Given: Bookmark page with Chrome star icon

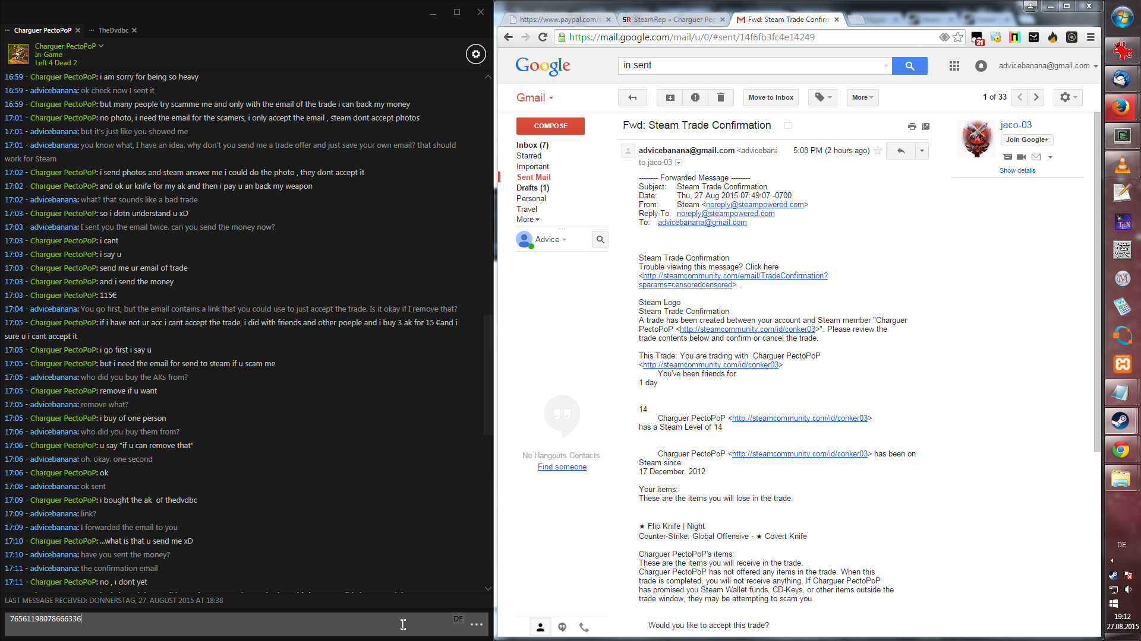Looking at the screenshot, I should click(958, 37).
